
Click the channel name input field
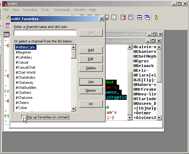pos(45,33)
